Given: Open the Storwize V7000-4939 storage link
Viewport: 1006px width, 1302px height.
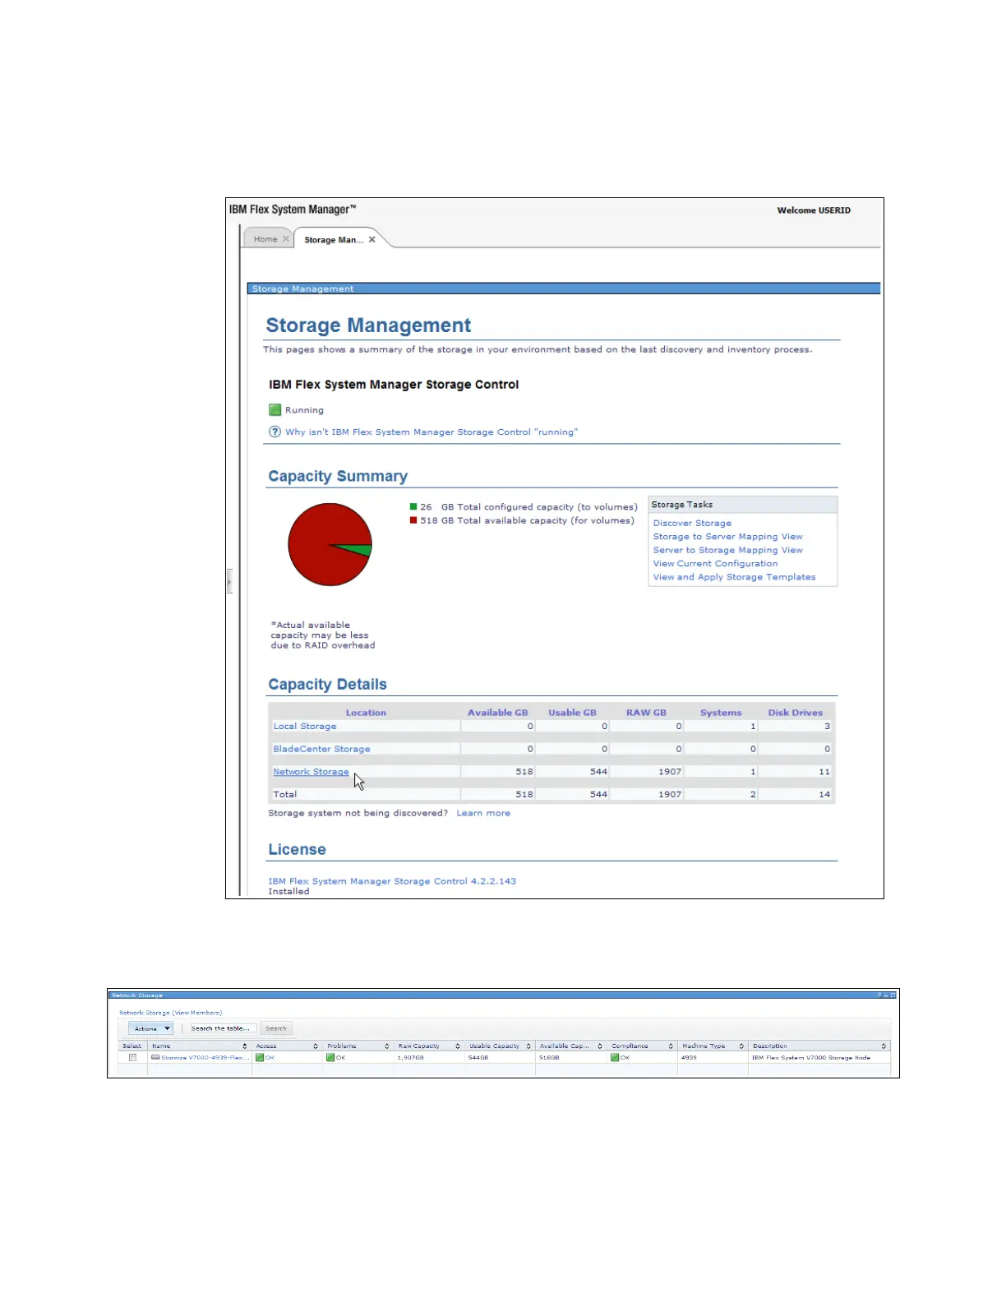Looking at the screenshot, I should [x=205, y=1058].
